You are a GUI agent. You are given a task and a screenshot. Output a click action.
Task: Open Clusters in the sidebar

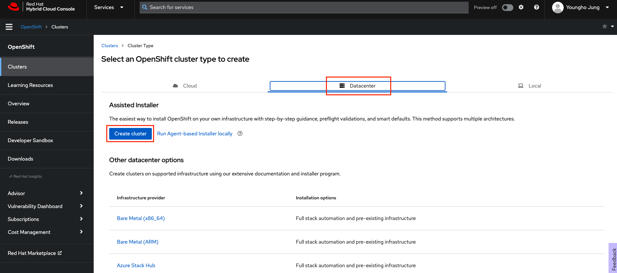pos(47,67)
